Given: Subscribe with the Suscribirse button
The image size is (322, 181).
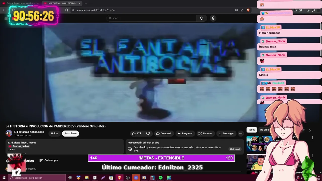Looking at the screenshot, I should (x=70, y=133).
